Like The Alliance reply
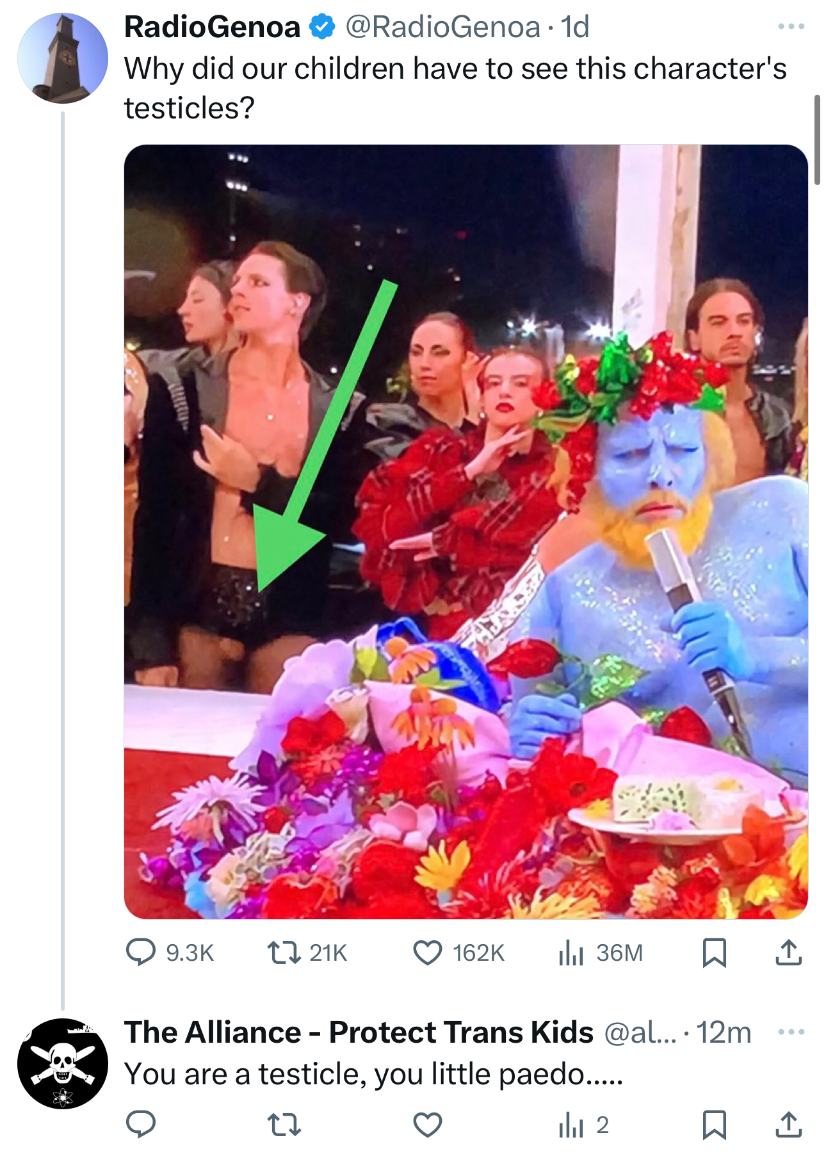Image resolution: width=826 pixels, height=1156 pixels. (427, 1125)
